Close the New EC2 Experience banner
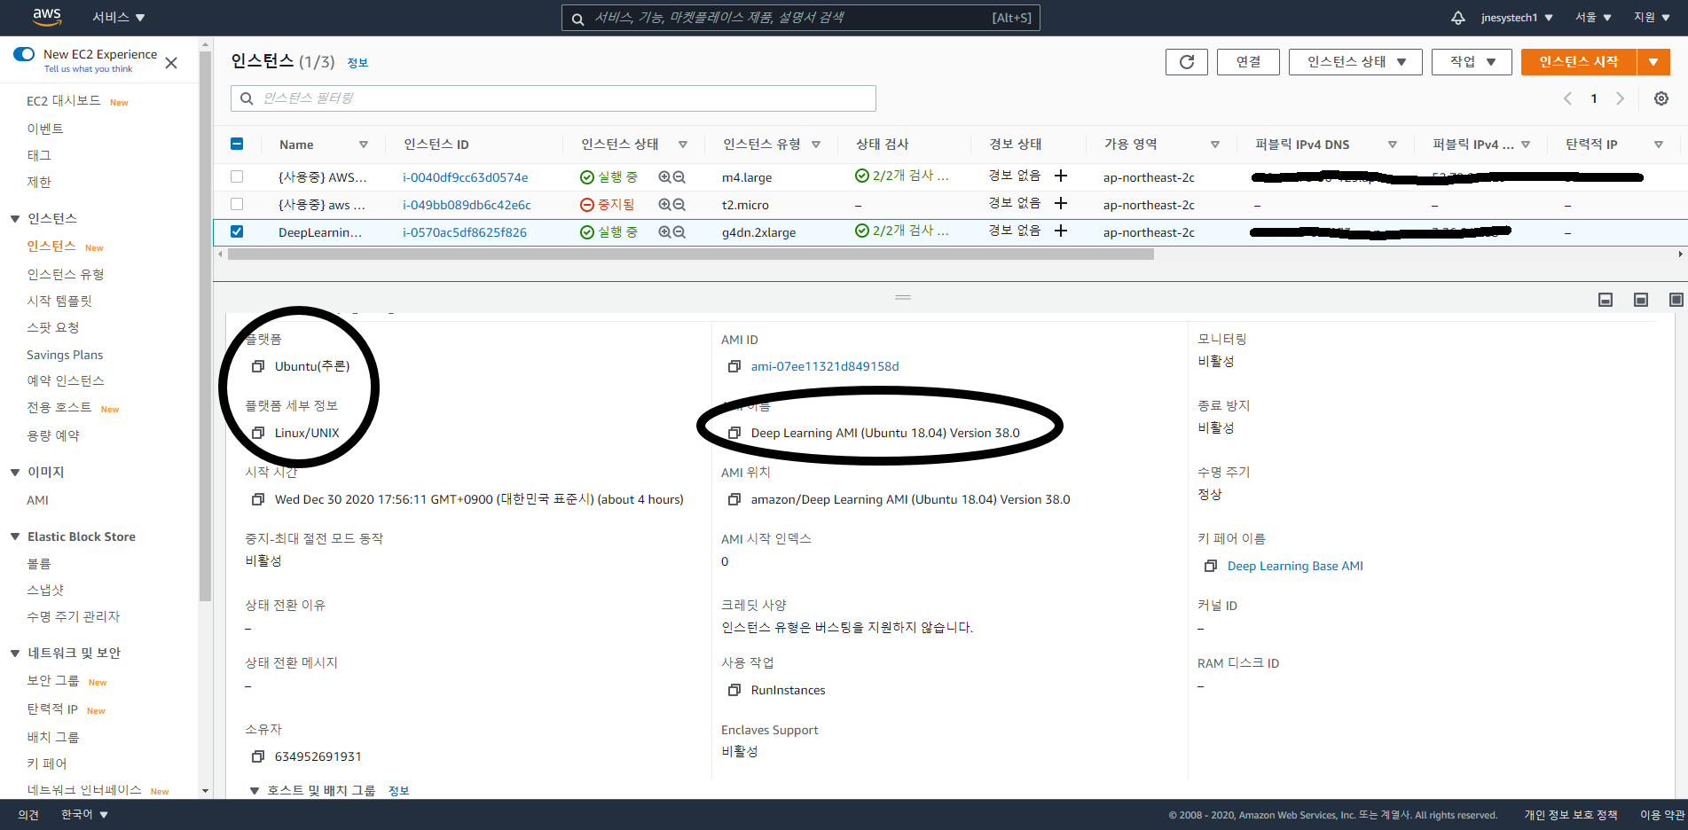Image resolution: width=1688 pixels, height=830 pixels. pos(171,62)
